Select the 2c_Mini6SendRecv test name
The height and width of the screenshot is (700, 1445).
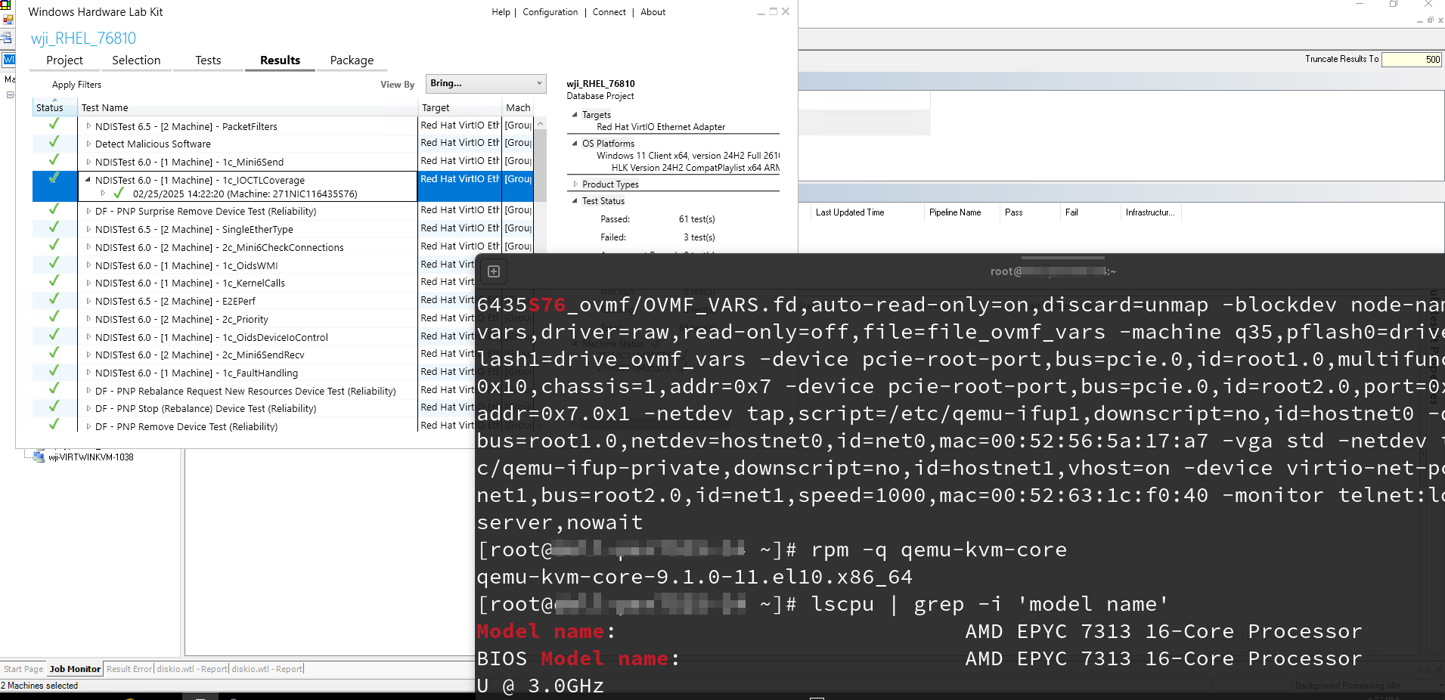coord(200,355)
